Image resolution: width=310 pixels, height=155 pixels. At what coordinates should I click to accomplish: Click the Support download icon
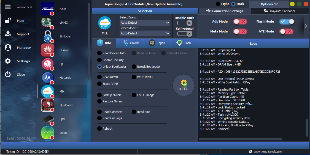pos(8,34)
